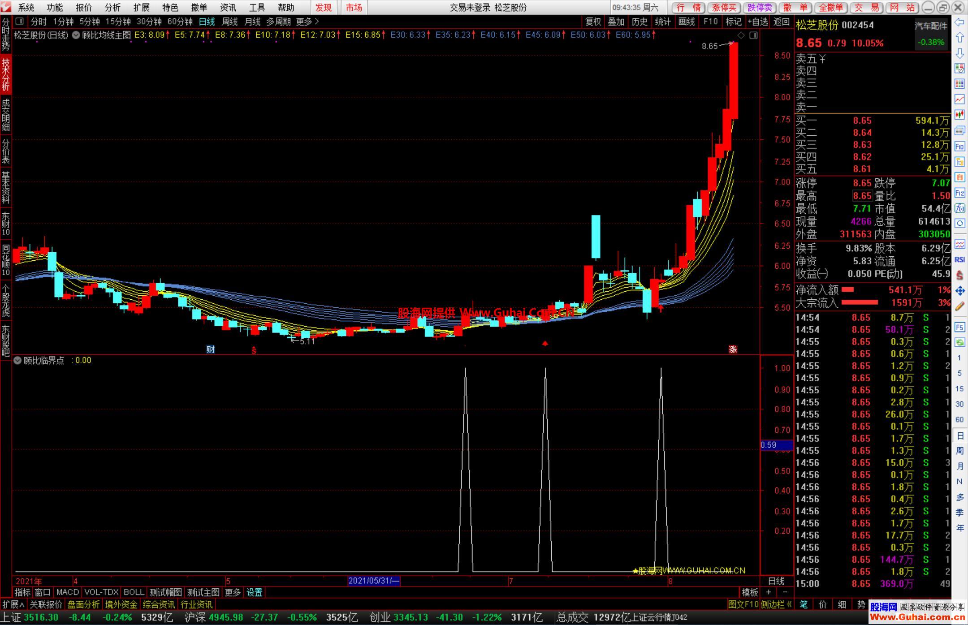Click the F12 icon in right sidebar
This screenshot has width=968, height=625.
coord(959,193)
